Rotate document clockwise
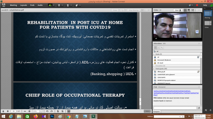Image resolution: width=213 pixels, height=119 pixels. click(52, 111)
